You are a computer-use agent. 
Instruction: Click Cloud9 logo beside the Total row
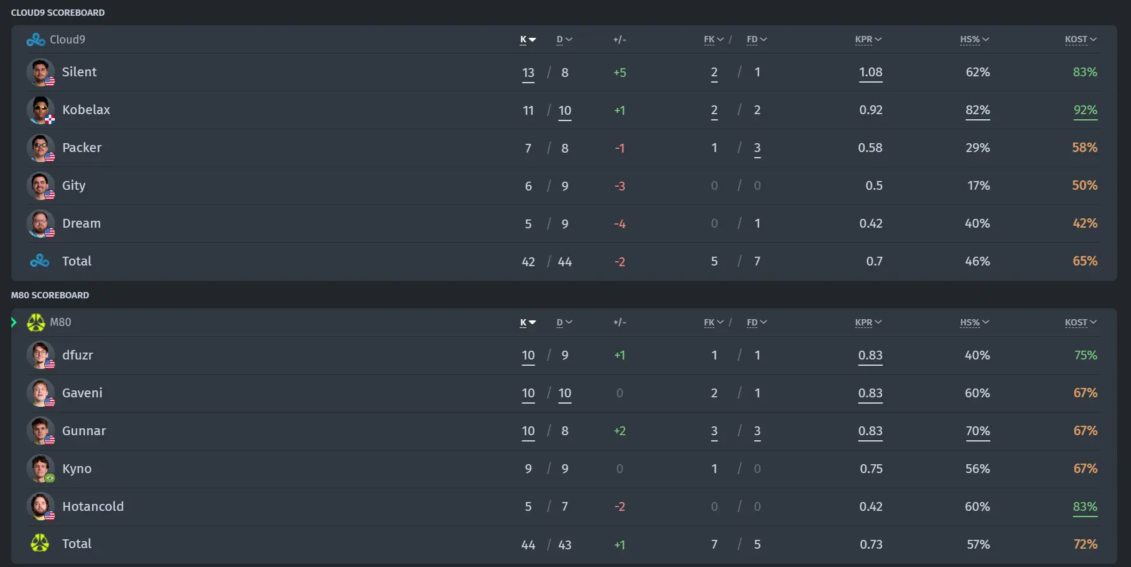point(40,260)
